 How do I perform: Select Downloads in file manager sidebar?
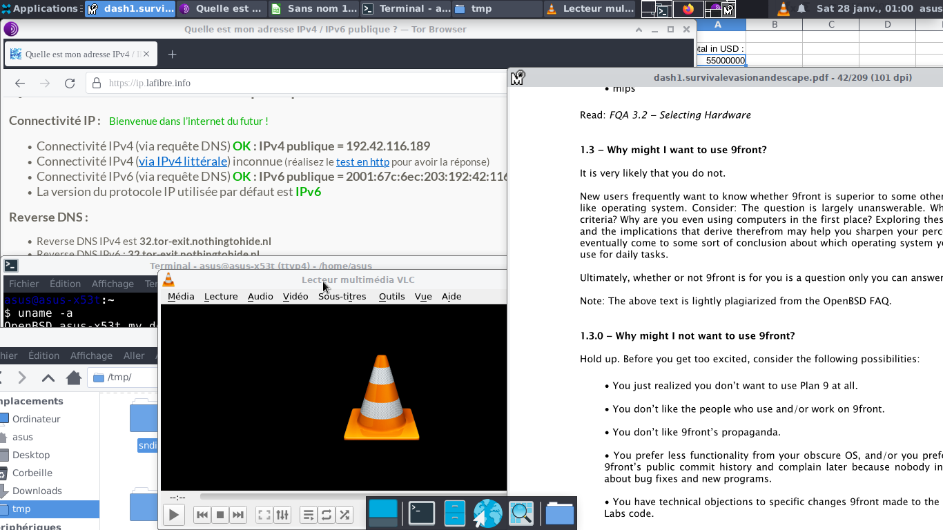[x=37, y=491]
